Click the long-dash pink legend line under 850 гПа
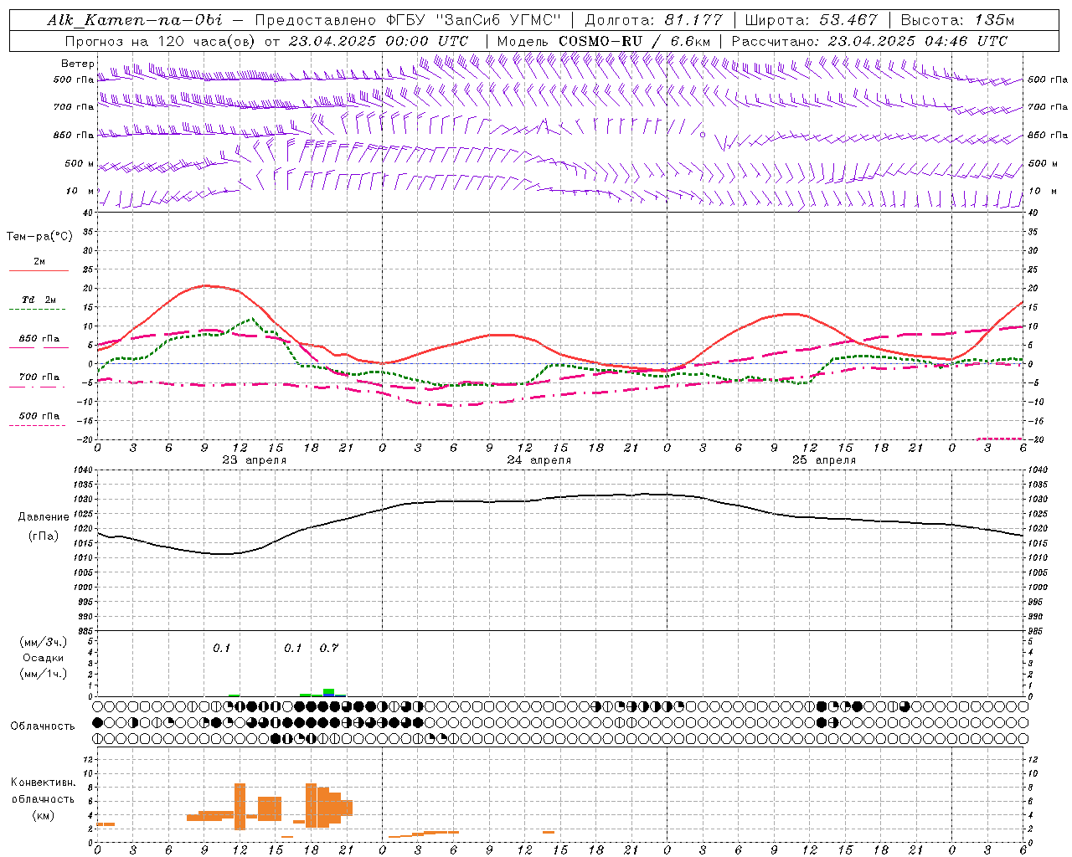The width and height of the screenshot is (1072, 857). tap(39, 347)
